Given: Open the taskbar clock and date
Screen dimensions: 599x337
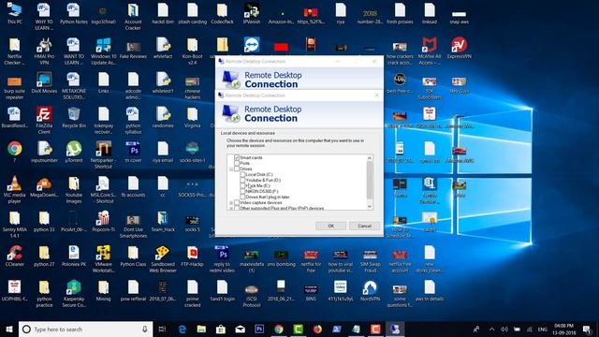Looking at the screenshot, I should pos(563,329).
